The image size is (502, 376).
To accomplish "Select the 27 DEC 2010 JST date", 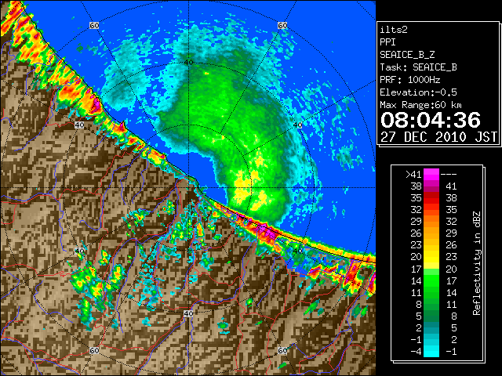I will point(438,137).
